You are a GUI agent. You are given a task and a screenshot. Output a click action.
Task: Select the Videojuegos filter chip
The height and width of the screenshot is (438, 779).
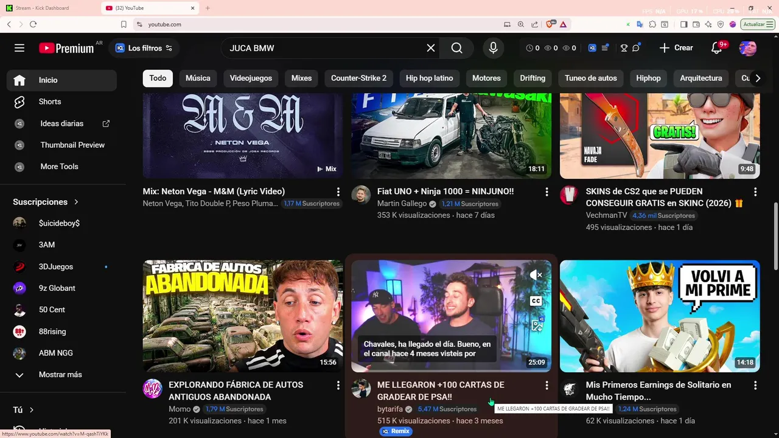(x=251, y=78)
